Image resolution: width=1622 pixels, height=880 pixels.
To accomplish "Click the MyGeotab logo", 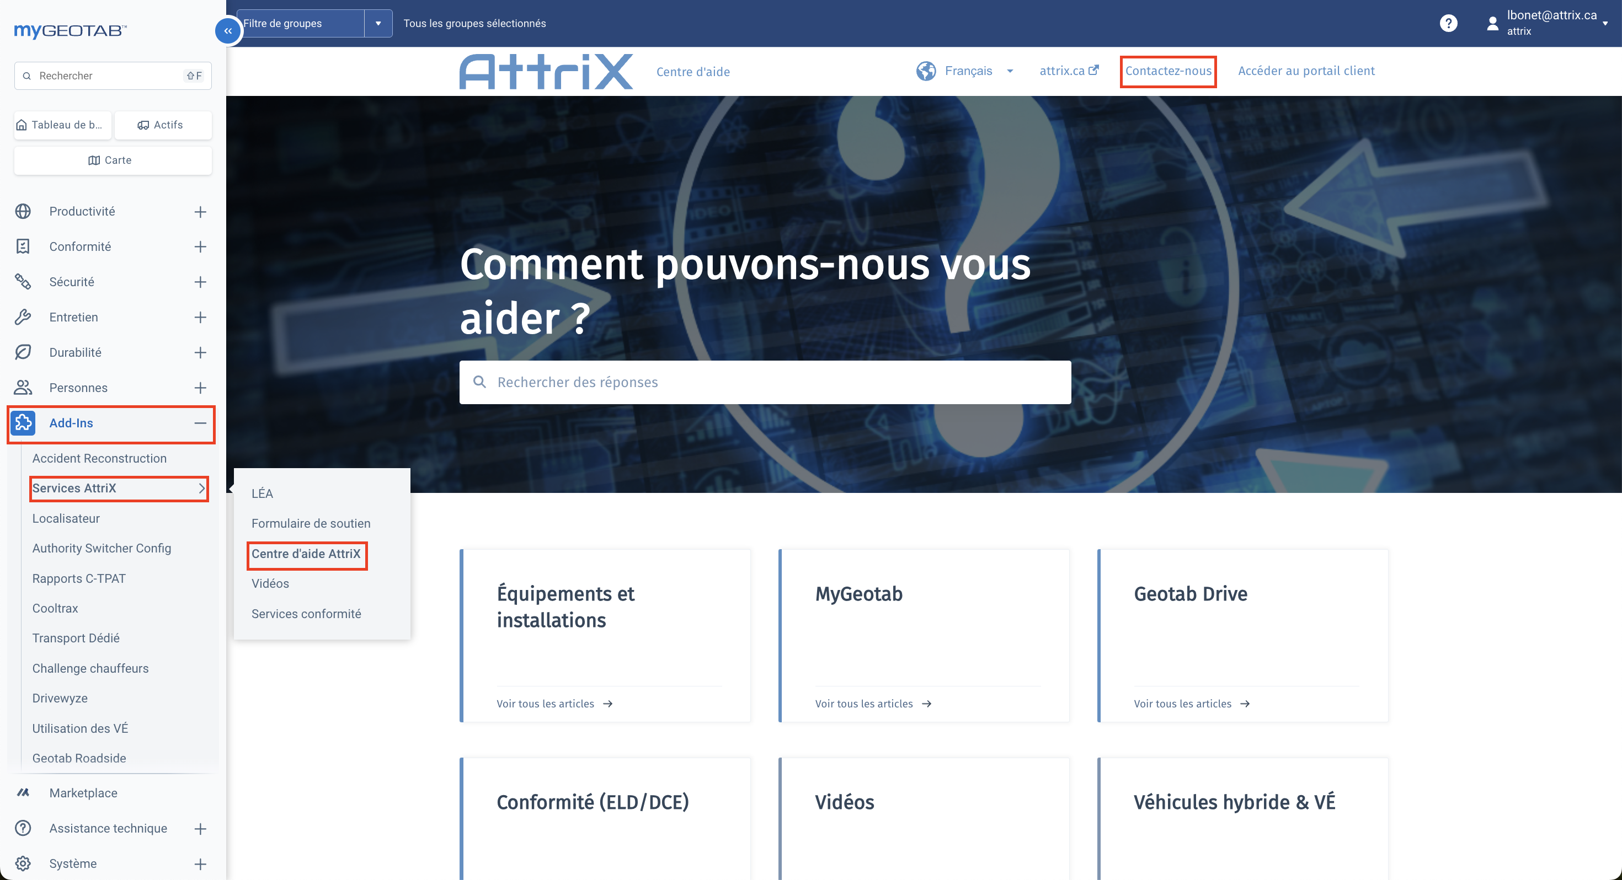I will 70,30.
